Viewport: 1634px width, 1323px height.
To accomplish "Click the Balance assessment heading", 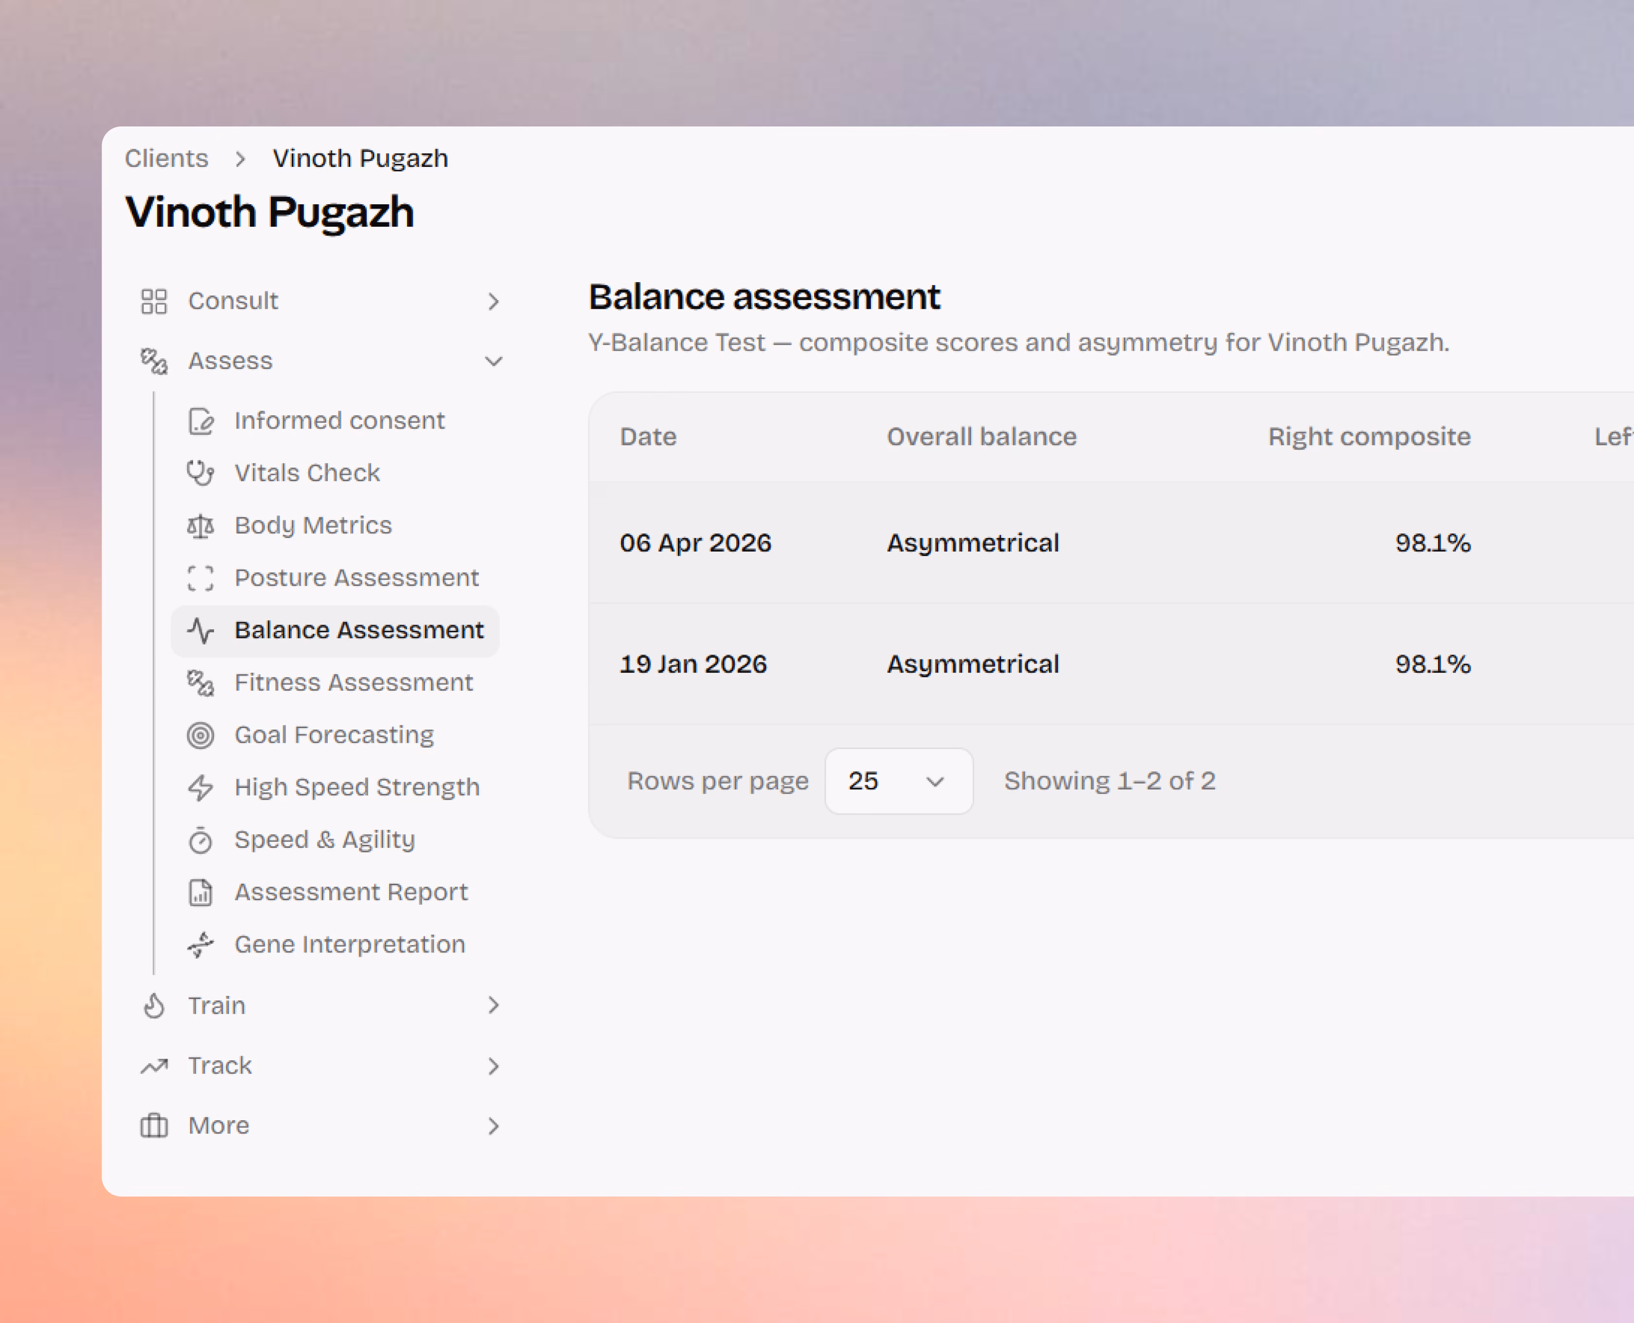I will [x=764, y=296].
